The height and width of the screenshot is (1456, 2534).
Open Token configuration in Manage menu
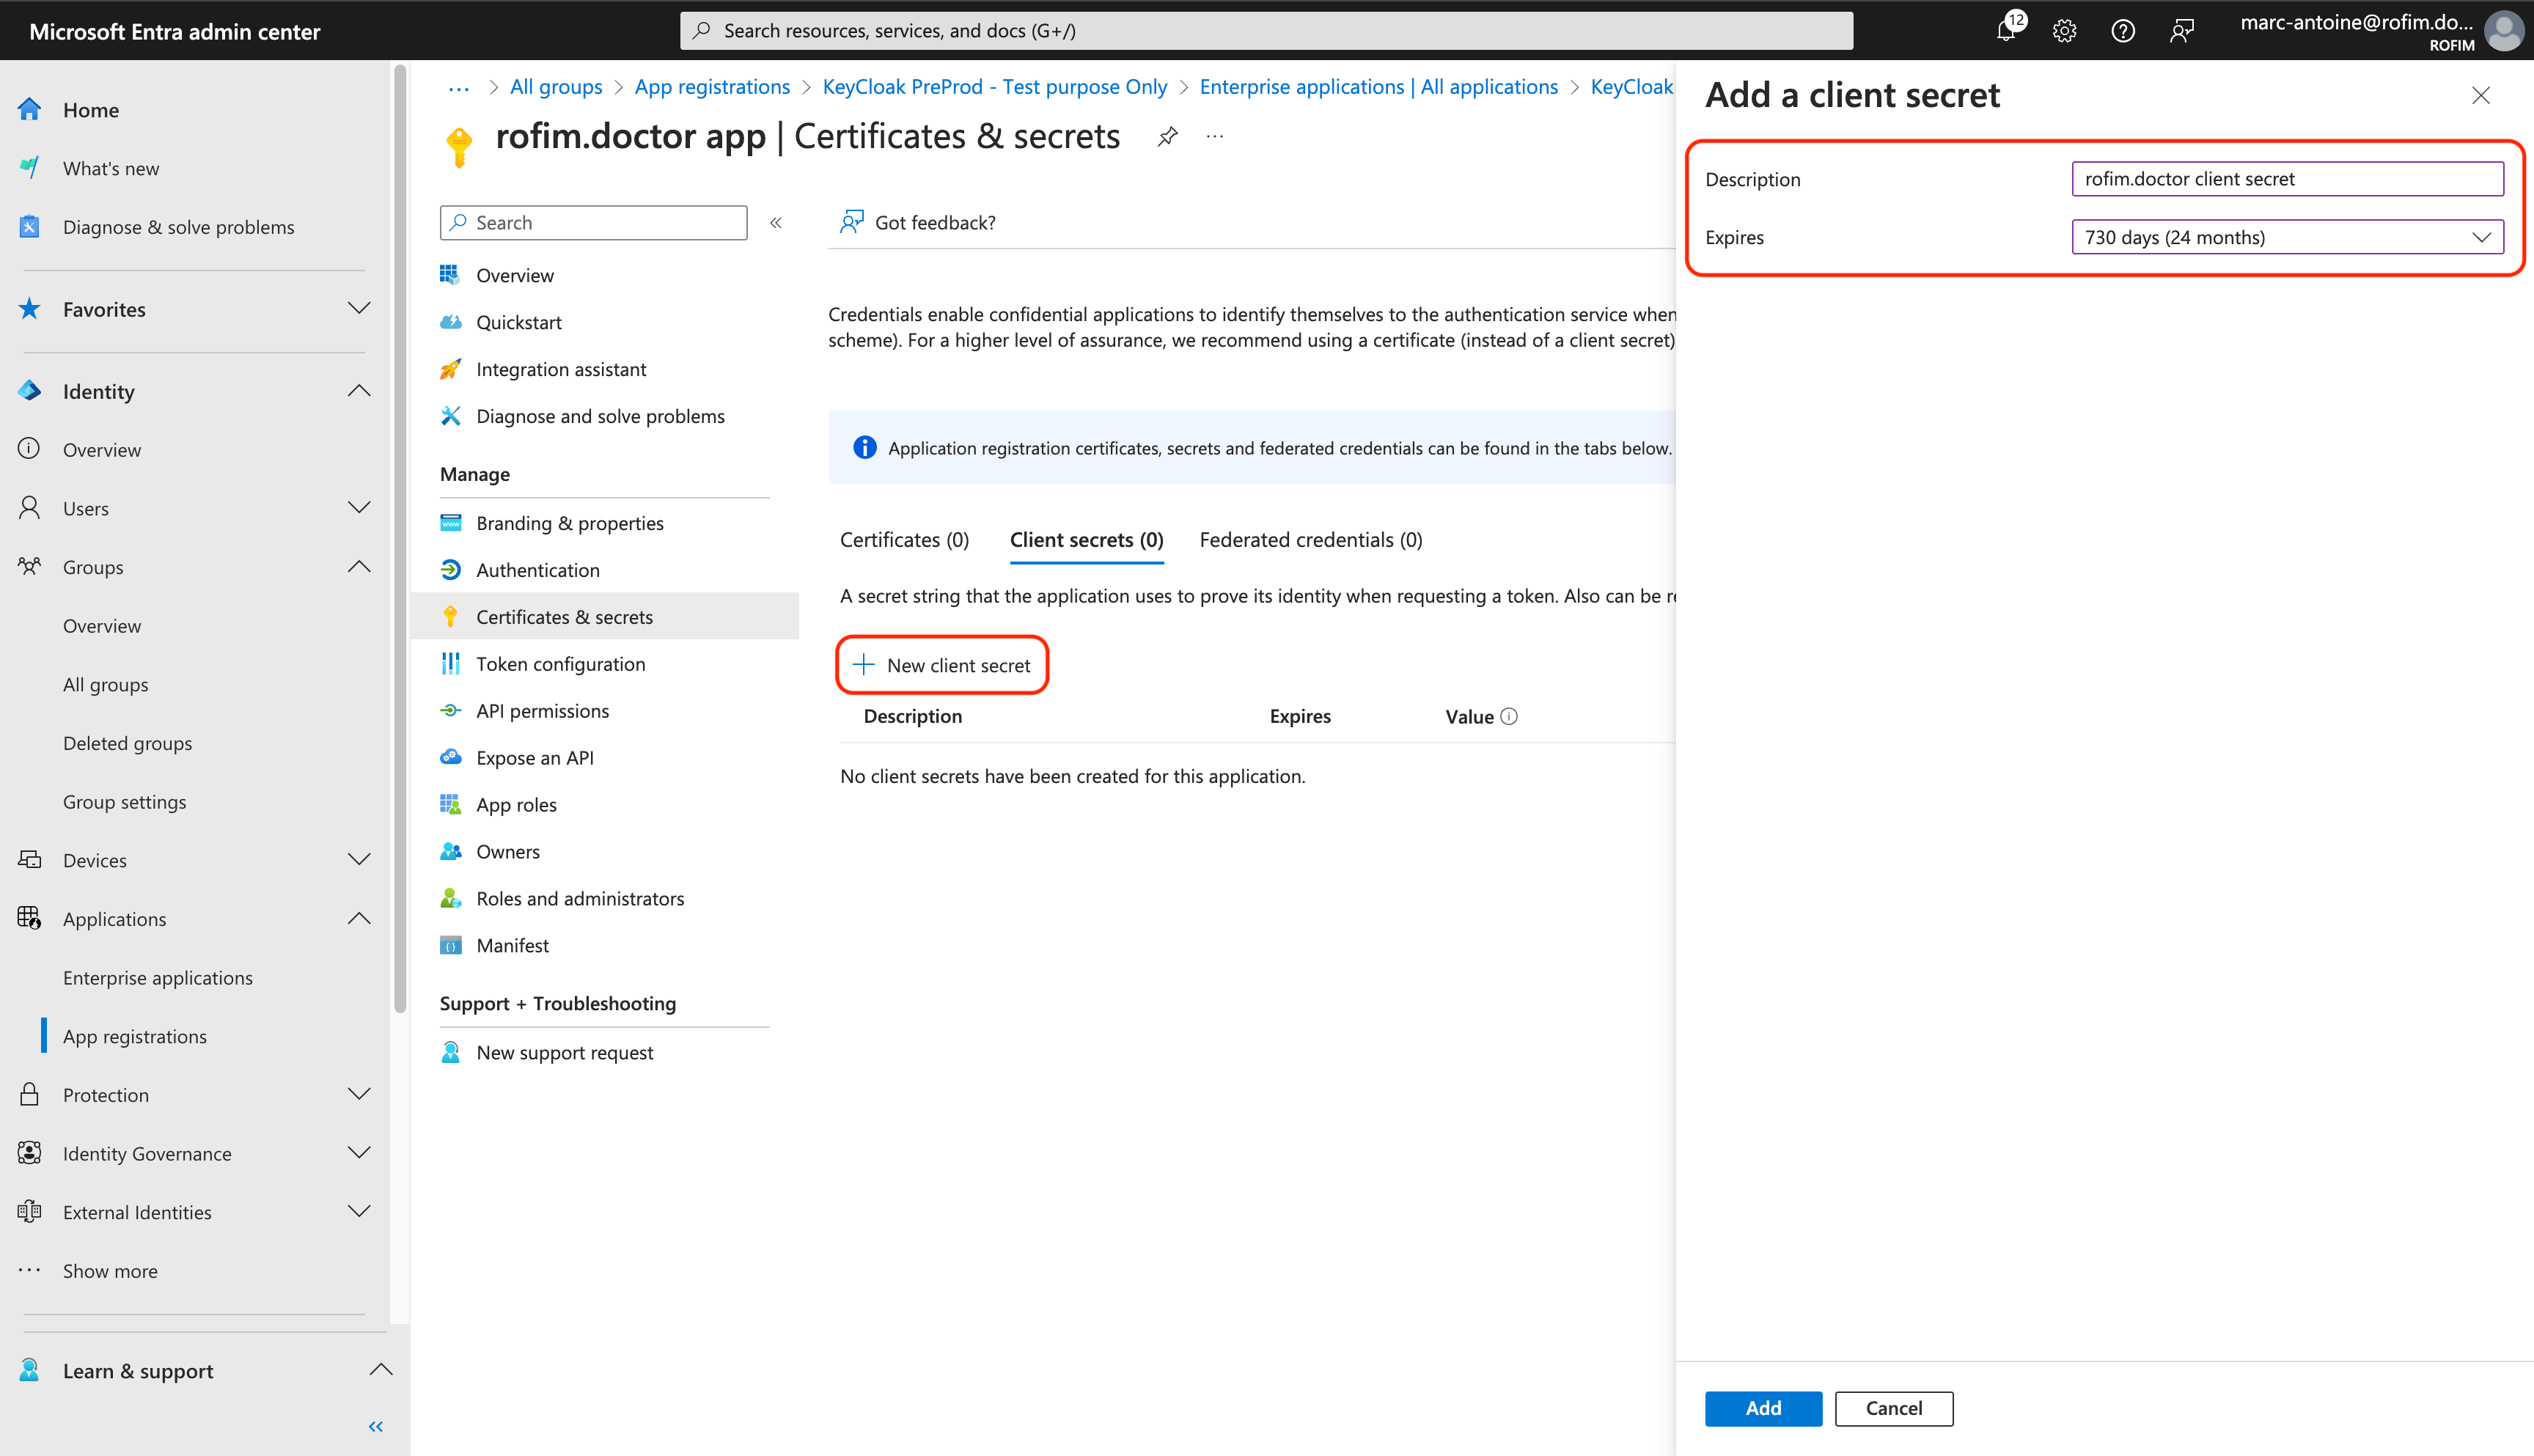(x=560, y=664)
